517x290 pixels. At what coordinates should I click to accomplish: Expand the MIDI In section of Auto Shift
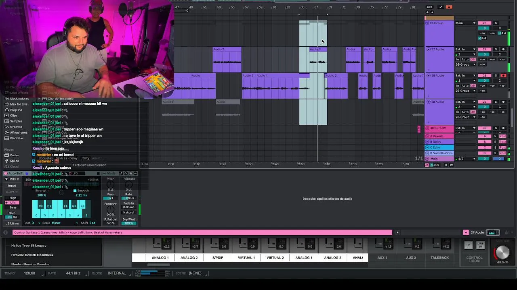pos(6,179)
